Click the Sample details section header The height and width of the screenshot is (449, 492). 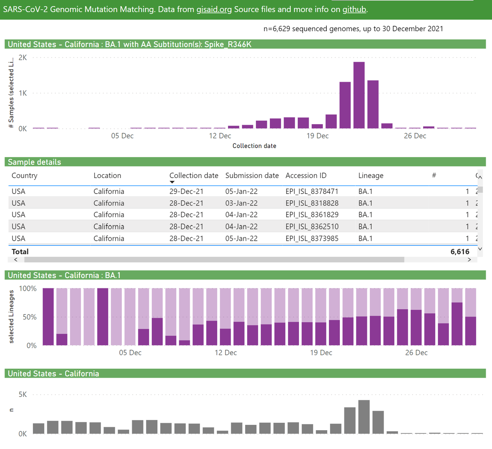[245, 162]
